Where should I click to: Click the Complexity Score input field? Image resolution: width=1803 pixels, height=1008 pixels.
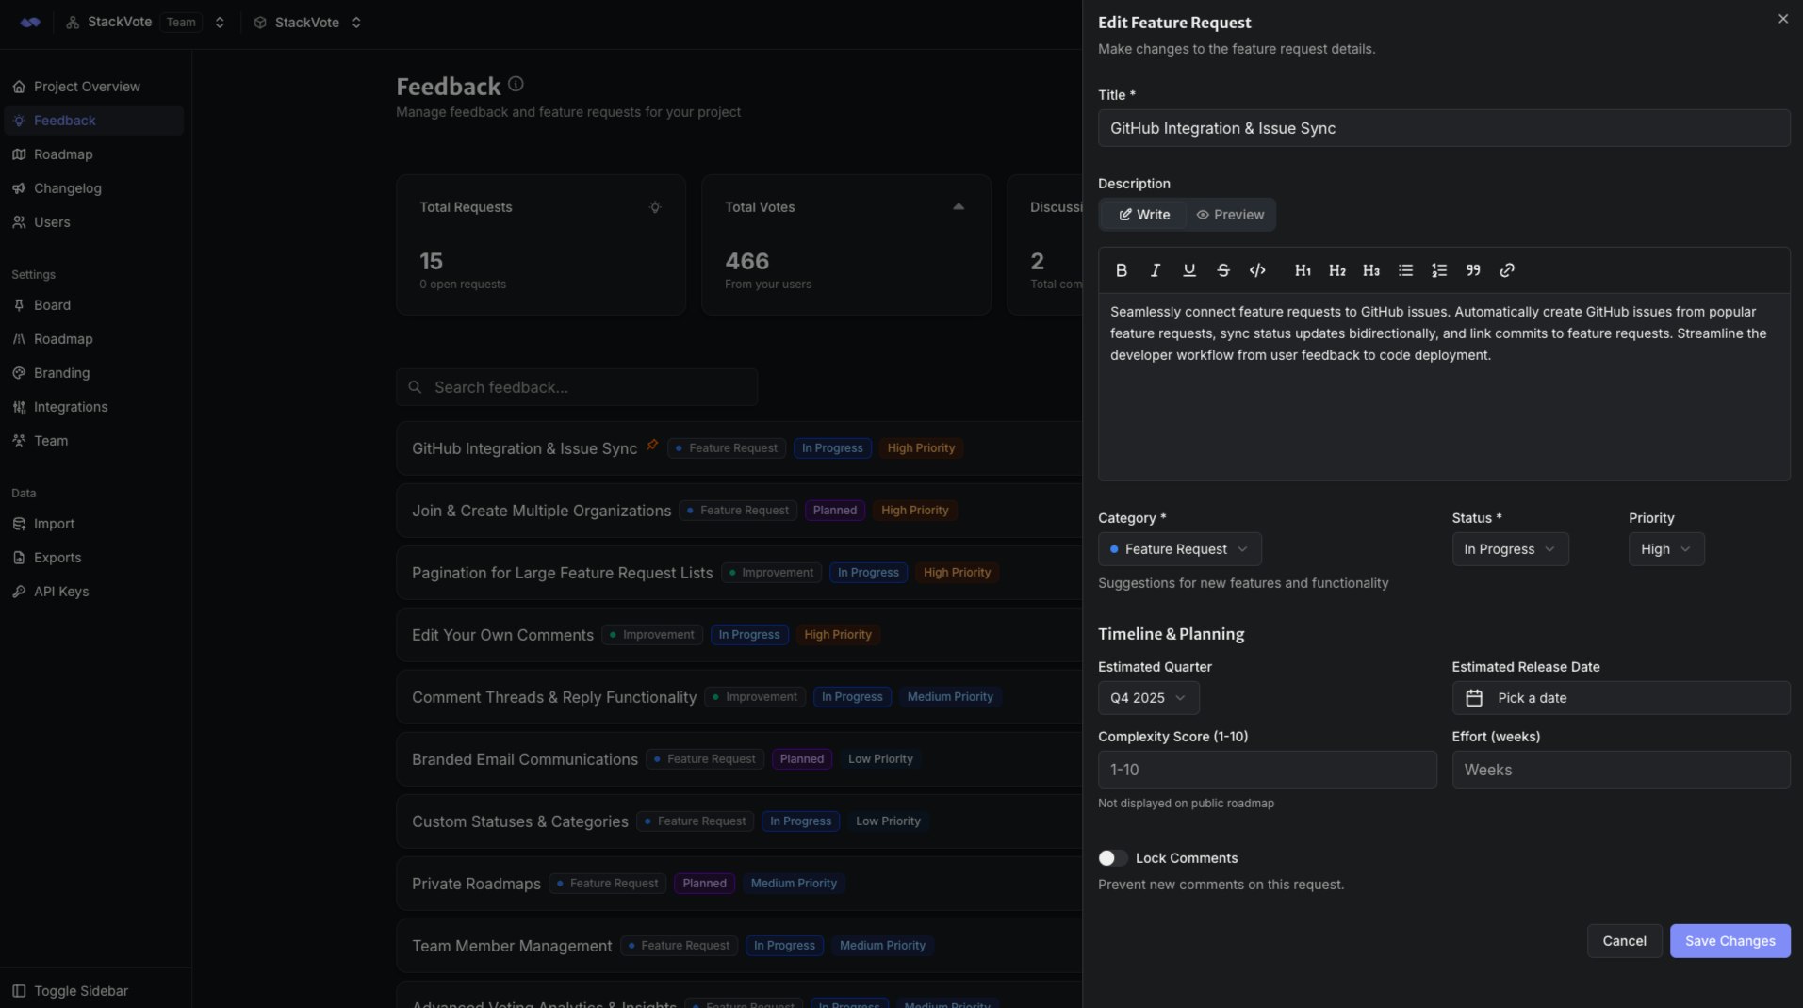point(1267,770)
